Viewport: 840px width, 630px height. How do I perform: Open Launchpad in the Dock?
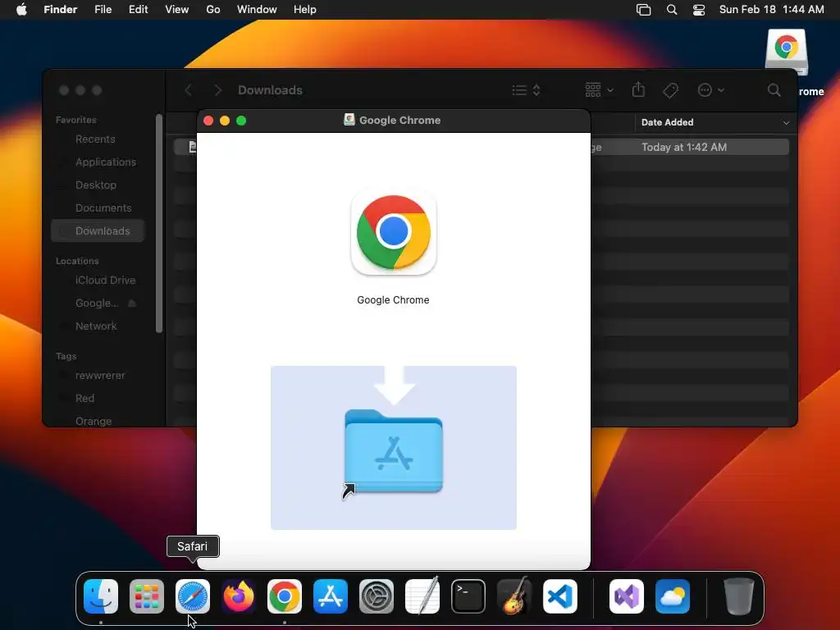(x=147, y=596)
